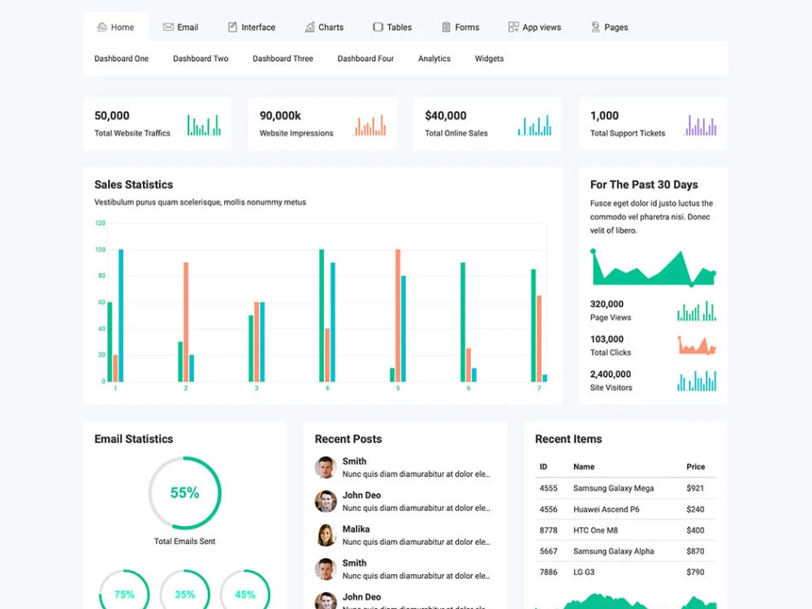The width and height of the screenshot is (812, 609).
Task: Go to the Tables tab
Action: tap(392, 27)
